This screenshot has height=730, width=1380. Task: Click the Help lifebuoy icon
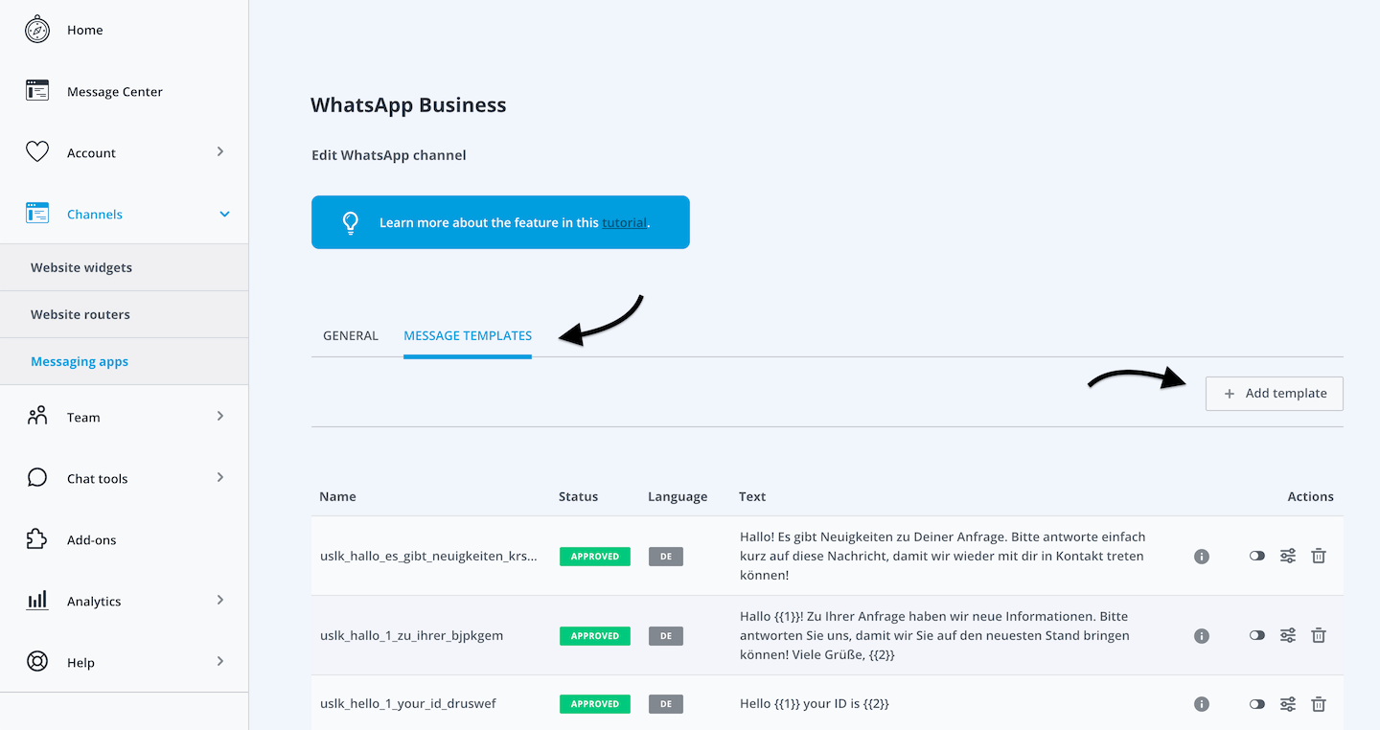point(37,662)
